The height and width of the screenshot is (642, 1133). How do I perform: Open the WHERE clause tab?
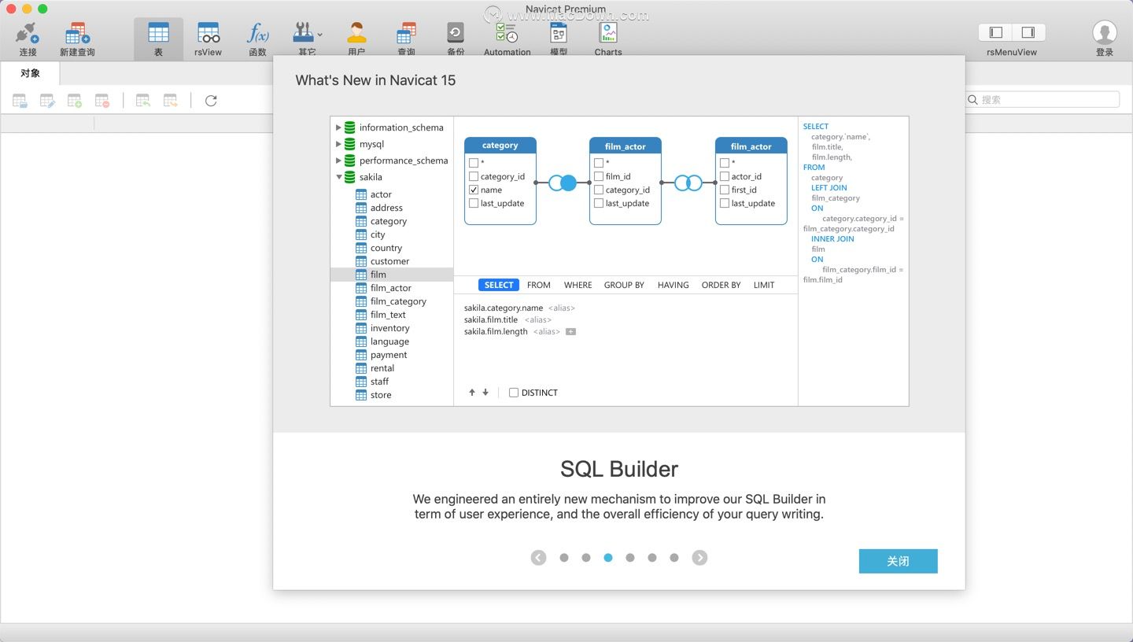click(578, 285)
